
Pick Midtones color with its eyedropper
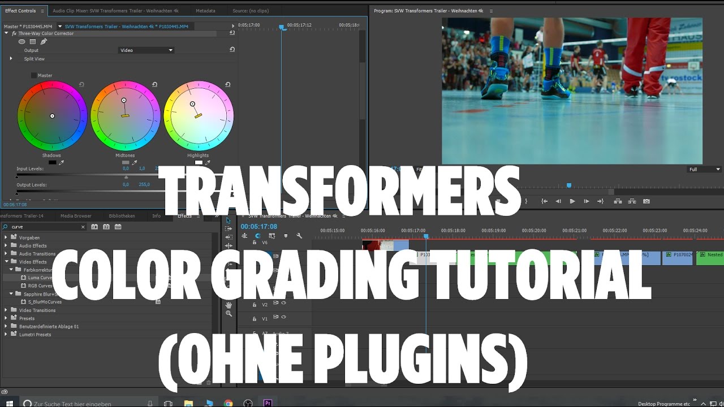(134, 163)
